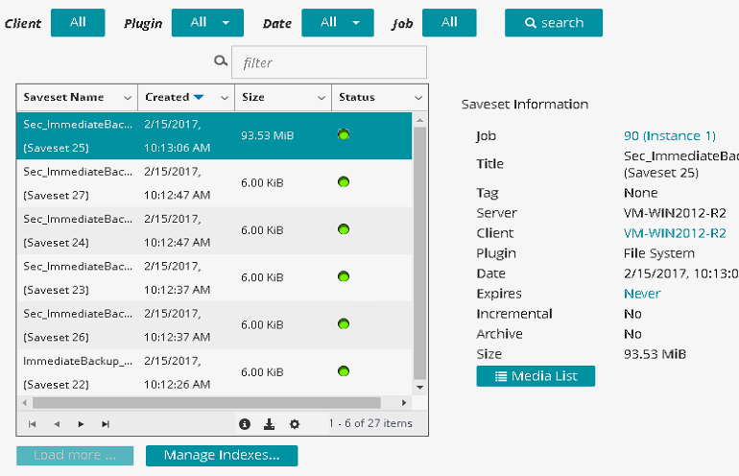Click Load more button
Image resolution: width=739 pixels, height=476 pixels.
(x=75, y=456)
